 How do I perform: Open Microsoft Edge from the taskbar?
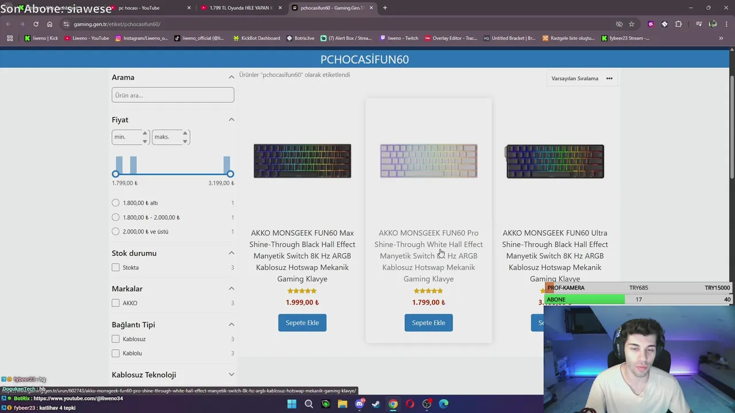pos(444,404)
